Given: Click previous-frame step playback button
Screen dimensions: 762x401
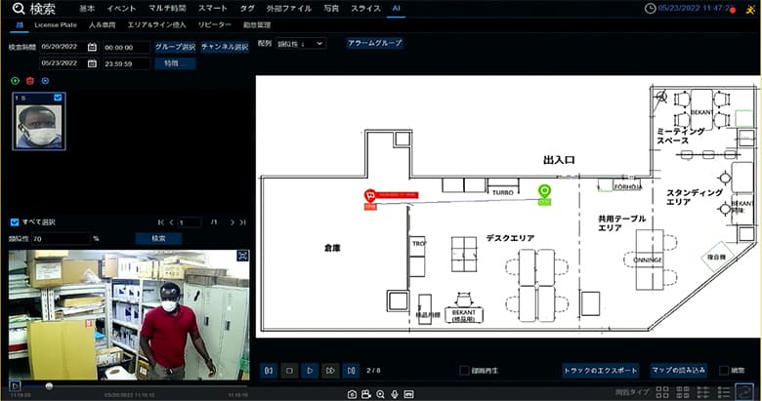Looking at the screenshot, I should click(x=269, y=371).
